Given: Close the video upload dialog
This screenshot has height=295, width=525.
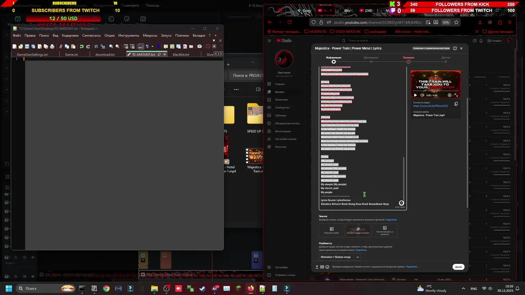Looking at the screenshot, I should tap(461, 48).
